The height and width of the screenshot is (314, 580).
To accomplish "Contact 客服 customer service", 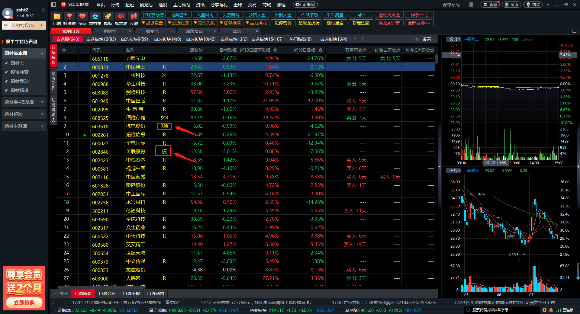I will point(511,5).
